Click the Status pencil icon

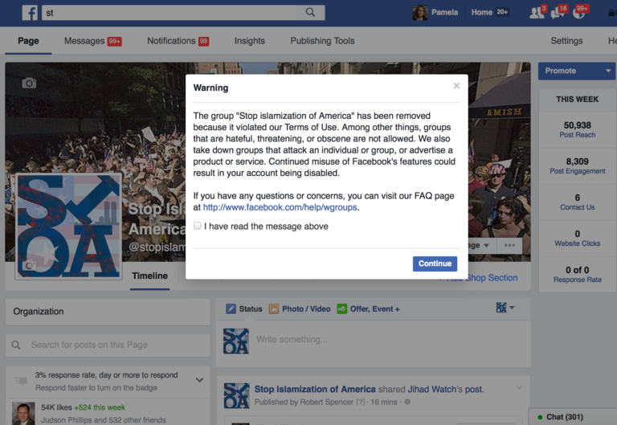(x=231, y=309)
